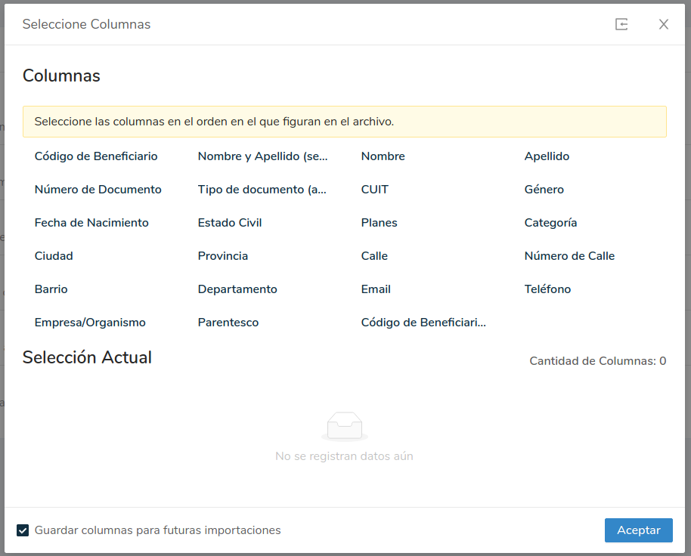Select Número de Documento column

tap(98, 190)
